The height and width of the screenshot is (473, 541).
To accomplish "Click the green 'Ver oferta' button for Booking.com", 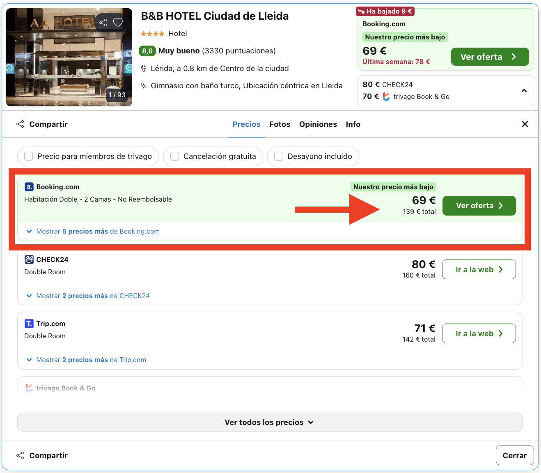I will [x=479, y=205].
